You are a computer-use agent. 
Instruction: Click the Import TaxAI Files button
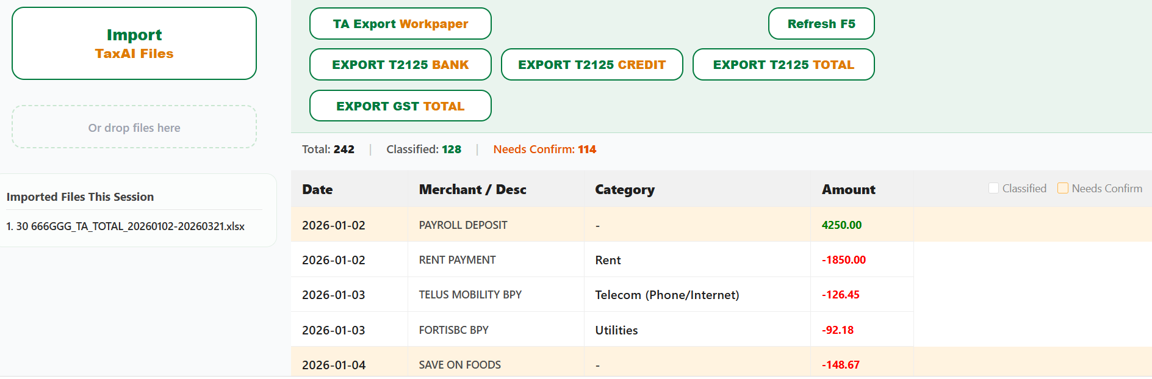134,43
